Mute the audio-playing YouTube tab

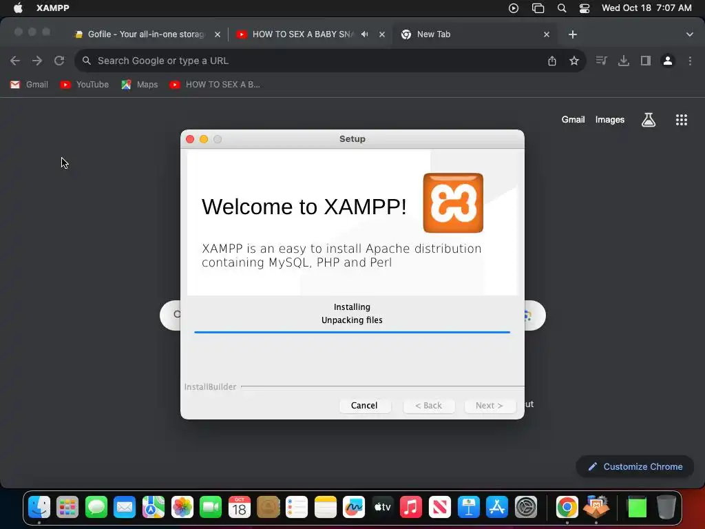(365, 34)
